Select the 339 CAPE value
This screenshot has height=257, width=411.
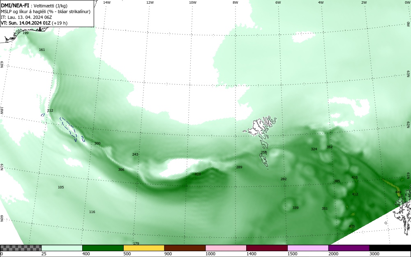(296, 208)
